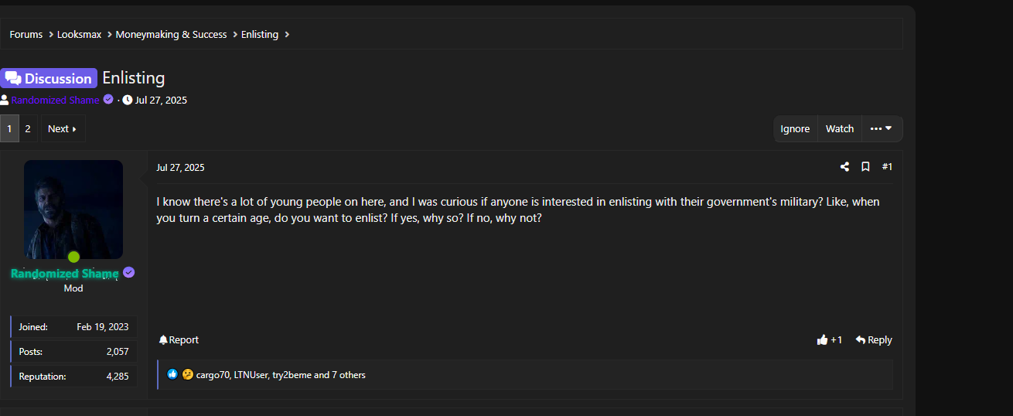The height and width of the screenshot is (416, 1013).
Task: Click the thinking emoji reaction icon
Action: coord(187,374)
